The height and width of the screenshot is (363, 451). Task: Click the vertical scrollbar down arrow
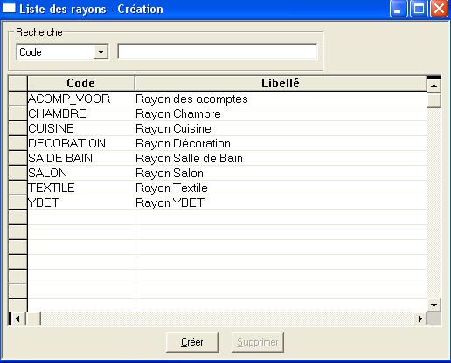pos(434,305)
